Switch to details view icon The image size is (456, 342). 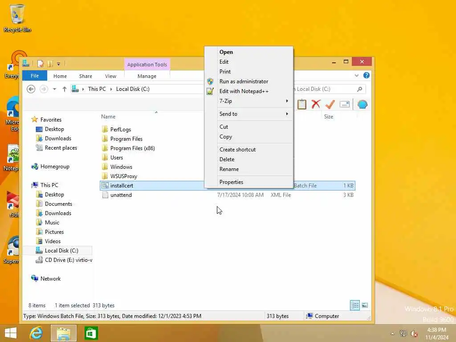point(355,305)
